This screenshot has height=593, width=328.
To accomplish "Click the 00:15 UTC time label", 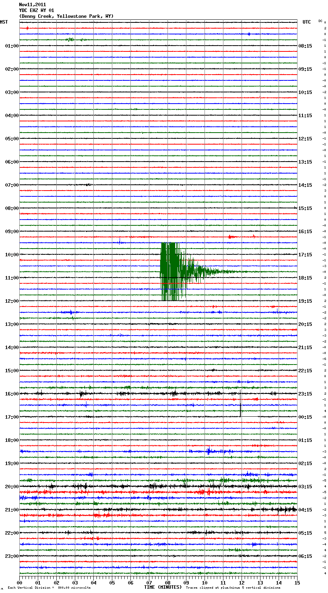I will pos(305,417).
